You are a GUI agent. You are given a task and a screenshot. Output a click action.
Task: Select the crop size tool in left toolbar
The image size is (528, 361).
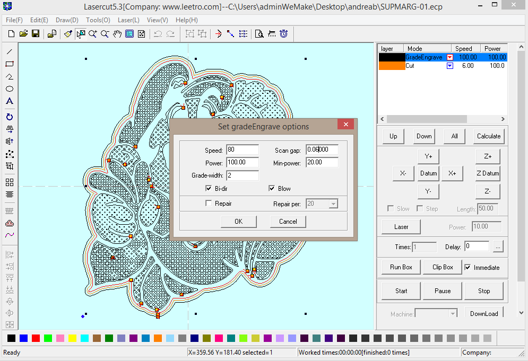pyautogui.click(x=10, y=166)
